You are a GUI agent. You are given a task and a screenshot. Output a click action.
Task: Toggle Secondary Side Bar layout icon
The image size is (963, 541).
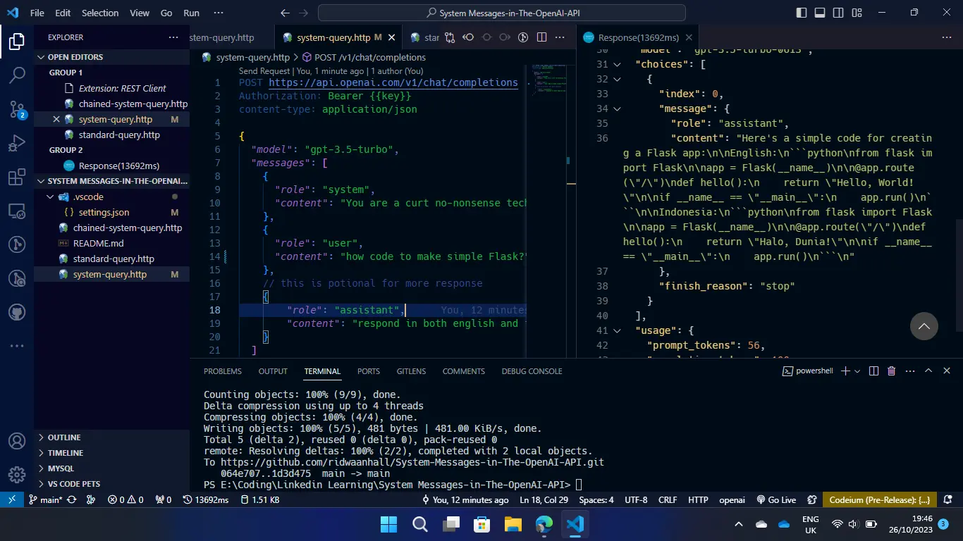[838, 13]
